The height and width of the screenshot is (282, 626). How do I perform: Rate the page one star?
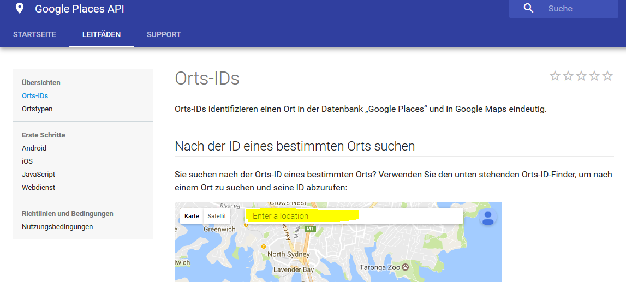pos(555,76)
